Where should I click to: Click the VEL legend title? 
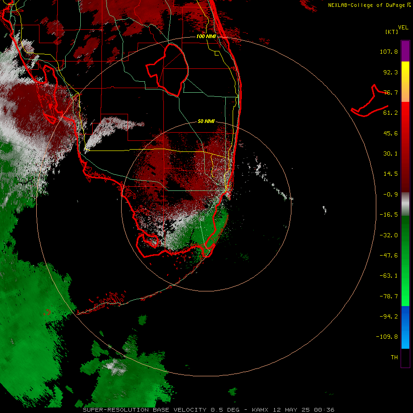[403, 28]
